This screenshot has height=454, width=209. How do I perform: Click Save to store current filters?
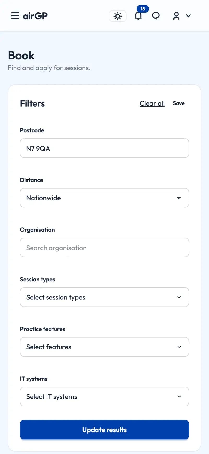[x=179, y=103]
